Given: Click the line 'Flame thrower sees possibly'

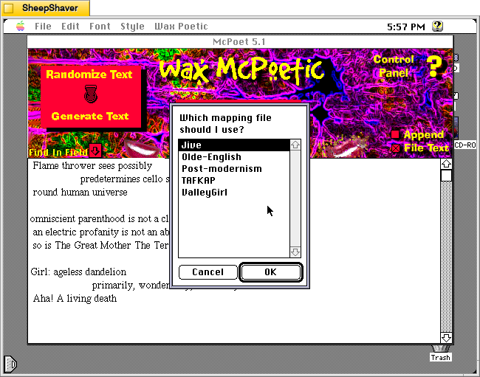Looking at the screenshot, I should (92, 166).
